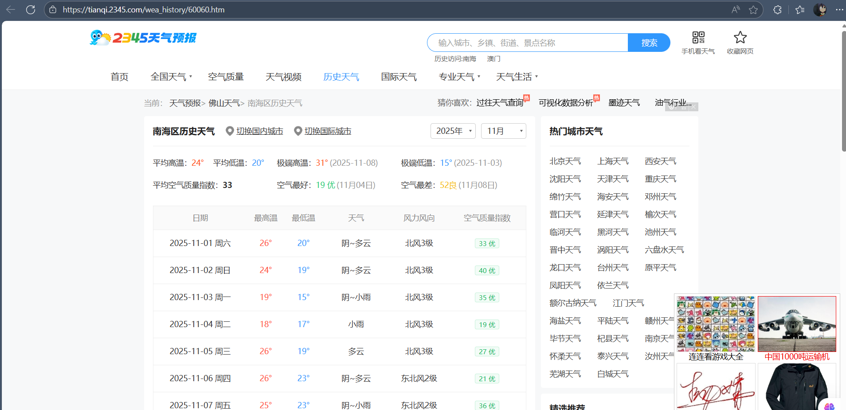846x410 pixels.
Task: Add page to favorites star
Action: click(x=753, y=9)
